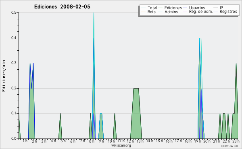Click the '13 h' x-axis label
This screenshot has width=242, height=149.
pyautogui.click(x=140, y=141)
